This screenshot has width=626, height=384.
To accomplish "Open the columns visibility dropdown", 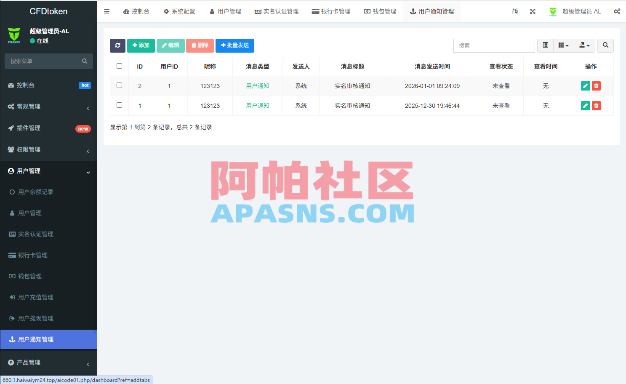I will point(564,45).
